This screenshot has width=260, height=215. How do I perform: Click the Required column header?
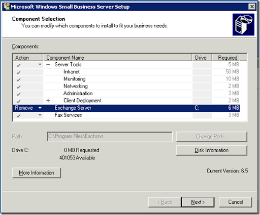226,58
